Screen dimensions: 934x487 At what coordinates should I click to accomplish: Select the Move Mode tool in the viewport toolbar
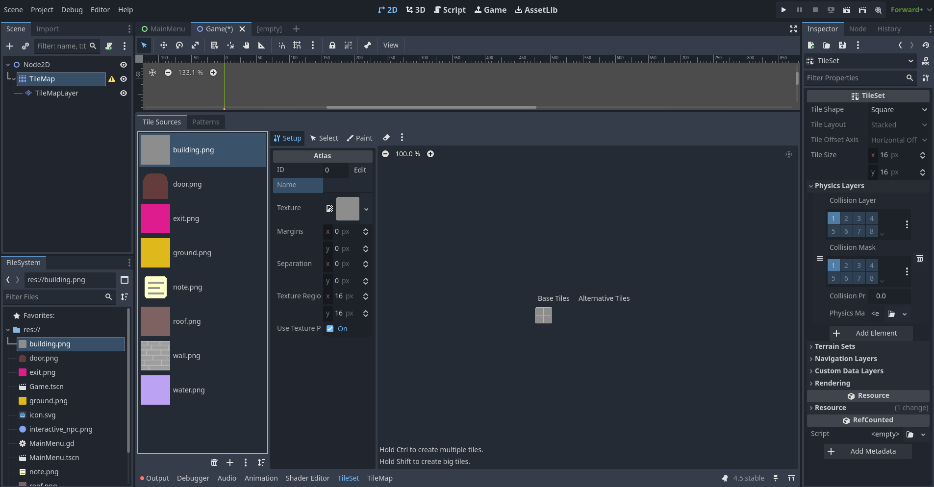(163, 45)
